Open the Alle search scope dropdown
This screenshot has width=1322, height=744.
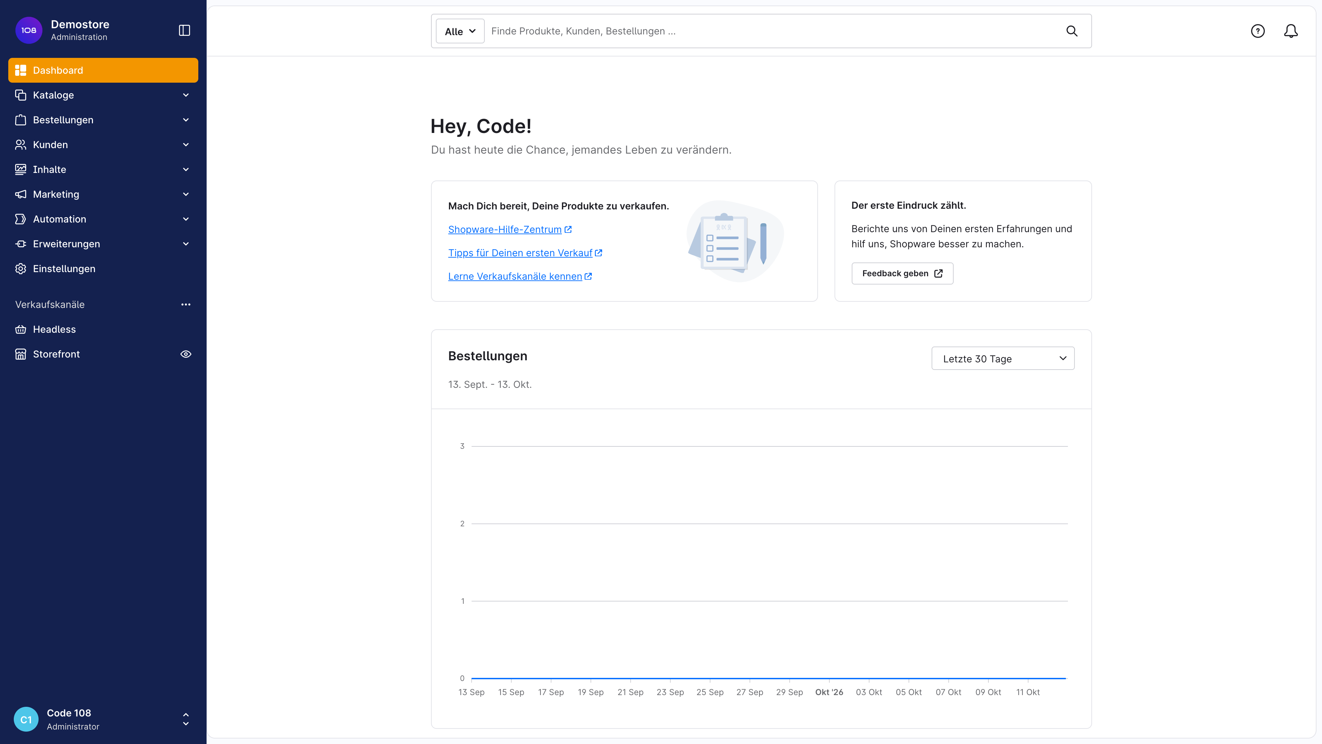click(460, 31)
